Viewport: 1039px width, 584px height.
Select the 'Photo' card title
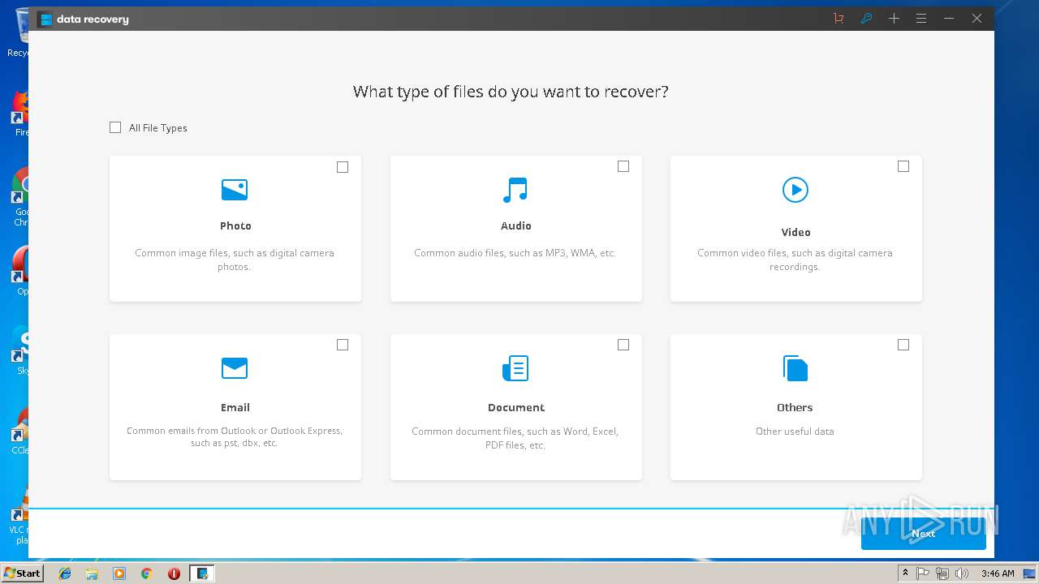(x=235, y=225)
